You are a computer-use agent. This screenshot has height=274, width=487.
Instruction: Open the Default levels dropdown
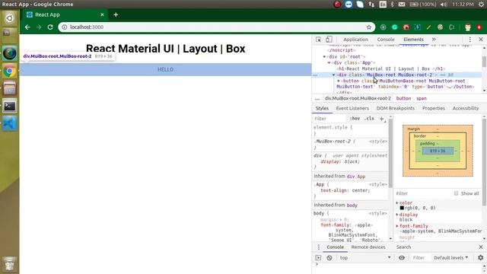coord(450,258)
